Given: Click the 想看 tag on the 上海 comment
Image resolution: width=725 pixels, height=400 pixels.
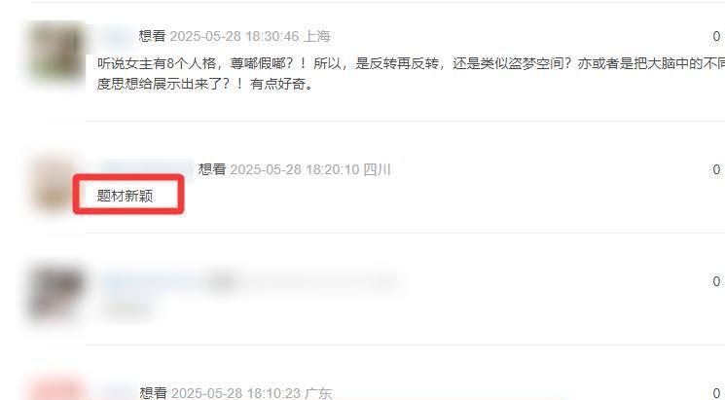Looking at the screenshot, I should [152, 36].
